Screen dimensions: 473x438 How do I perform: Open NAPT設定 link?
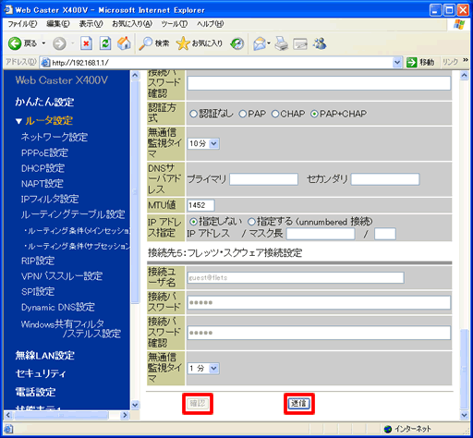tap(42, 184)
